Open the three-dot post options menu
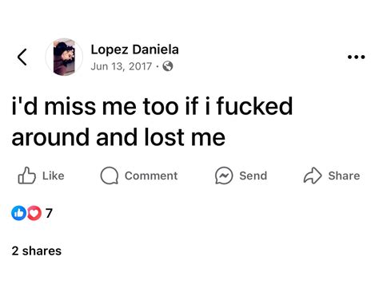Screen dimensions: 379x292 point(356,57)
